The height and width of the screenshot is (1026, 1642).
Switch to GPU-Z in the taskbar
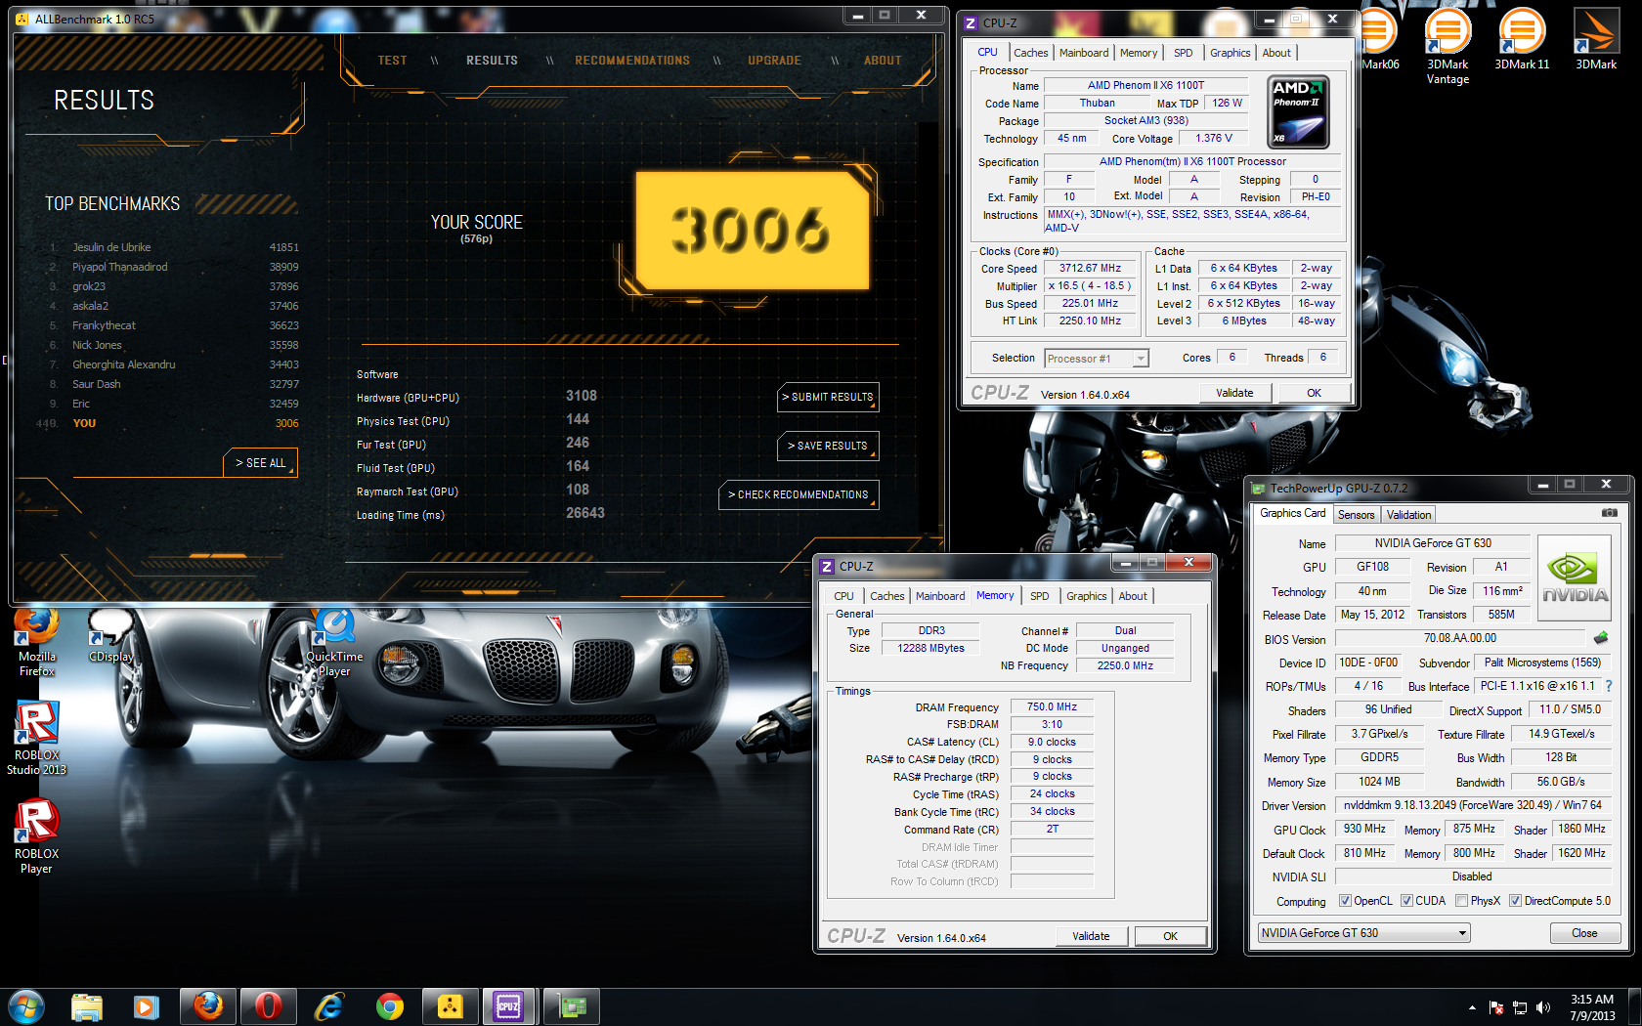tap(571, 1006)
